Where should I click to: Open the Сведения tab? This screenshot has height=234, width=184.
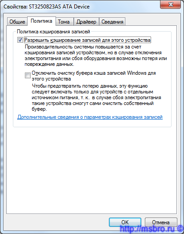tap(112, 22)
